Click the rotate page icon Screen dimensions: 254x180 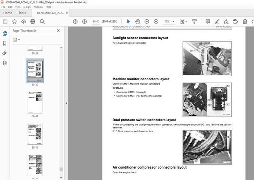pyautogui.click(x=236, y=21)
